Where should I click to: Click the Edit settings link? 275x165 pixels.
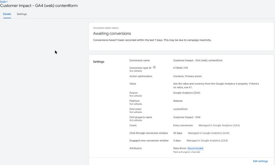[260, 161]
